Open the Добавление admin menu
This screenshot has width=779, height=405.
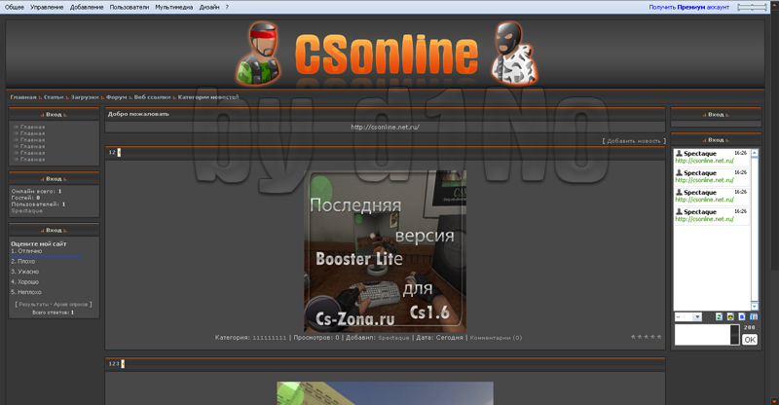point(87,7)
